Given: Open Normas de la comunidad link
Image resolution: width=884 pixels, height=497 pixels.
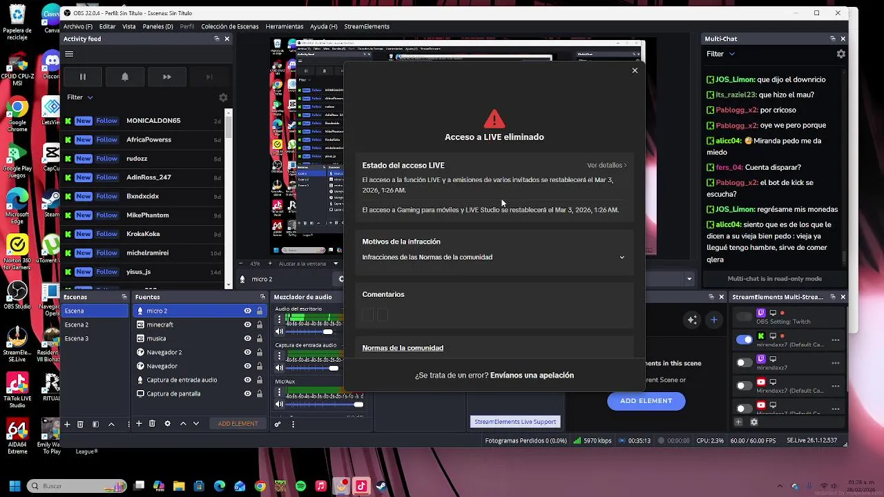Looking at the screenshot, I should coord(403,348).
